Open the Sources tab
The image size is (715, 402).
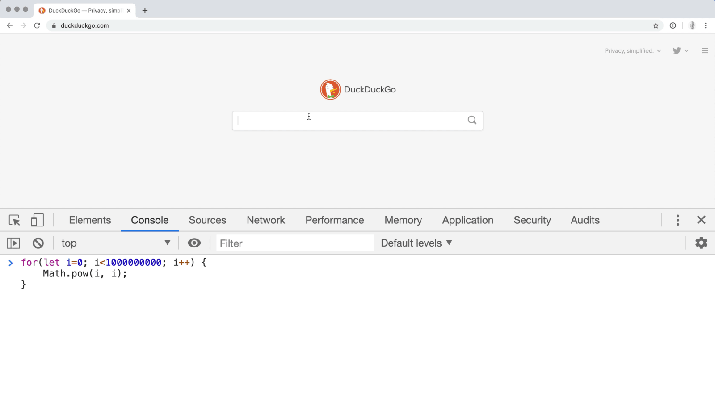207,220
